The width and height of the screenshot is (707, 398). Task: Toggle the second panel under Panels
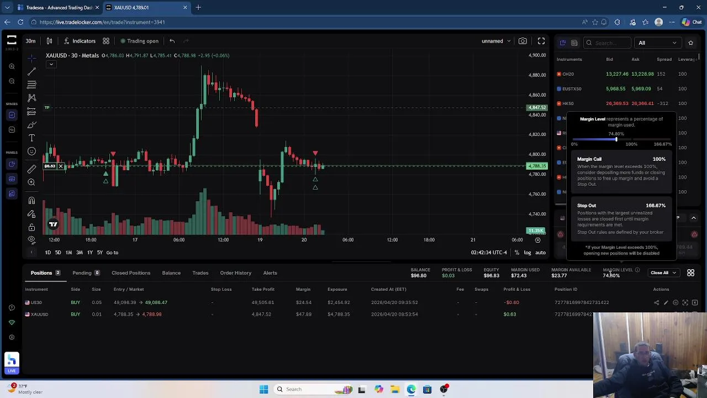coord(12,179)
